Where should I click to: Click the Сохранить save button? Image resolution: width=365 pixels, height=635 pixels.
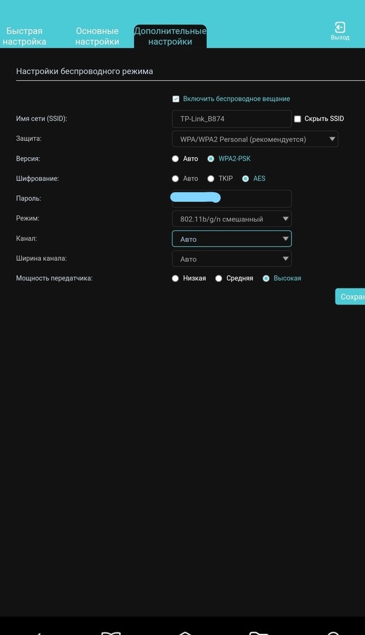pos(350,296)
